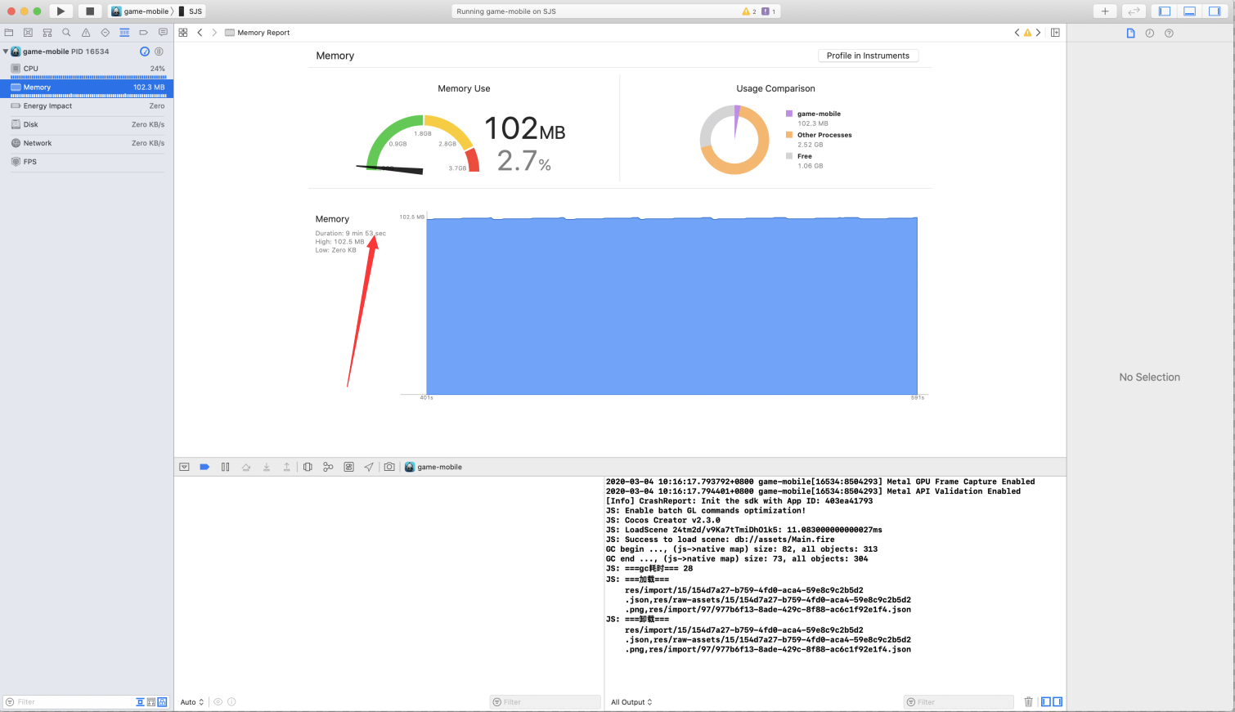Jump to next issue arrow
This screenshot has width=1235, height=712.
[1039, 33]
